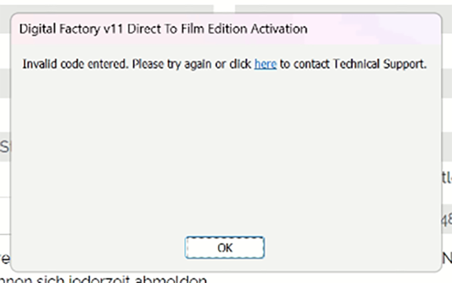Click the partial 'N' letter at right edge
The height and width of the screenshot is (283, 452).
[447, 254]
